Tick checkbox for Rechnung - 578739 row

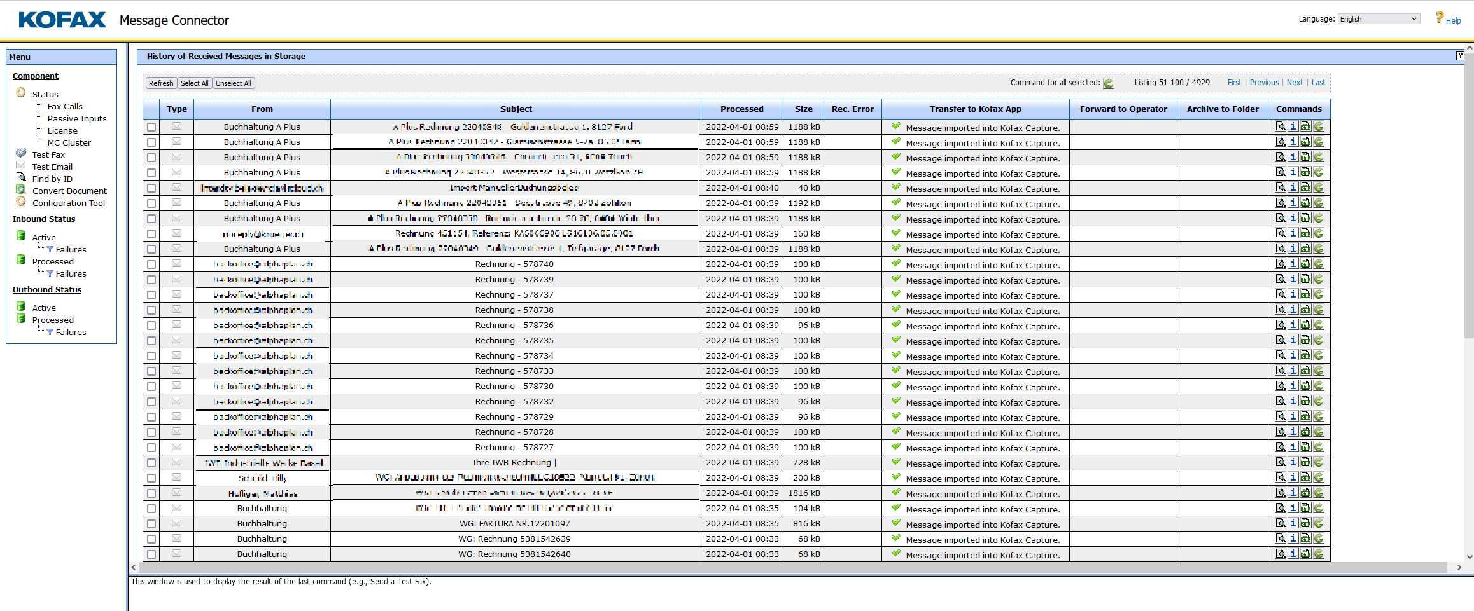point(151,280)
